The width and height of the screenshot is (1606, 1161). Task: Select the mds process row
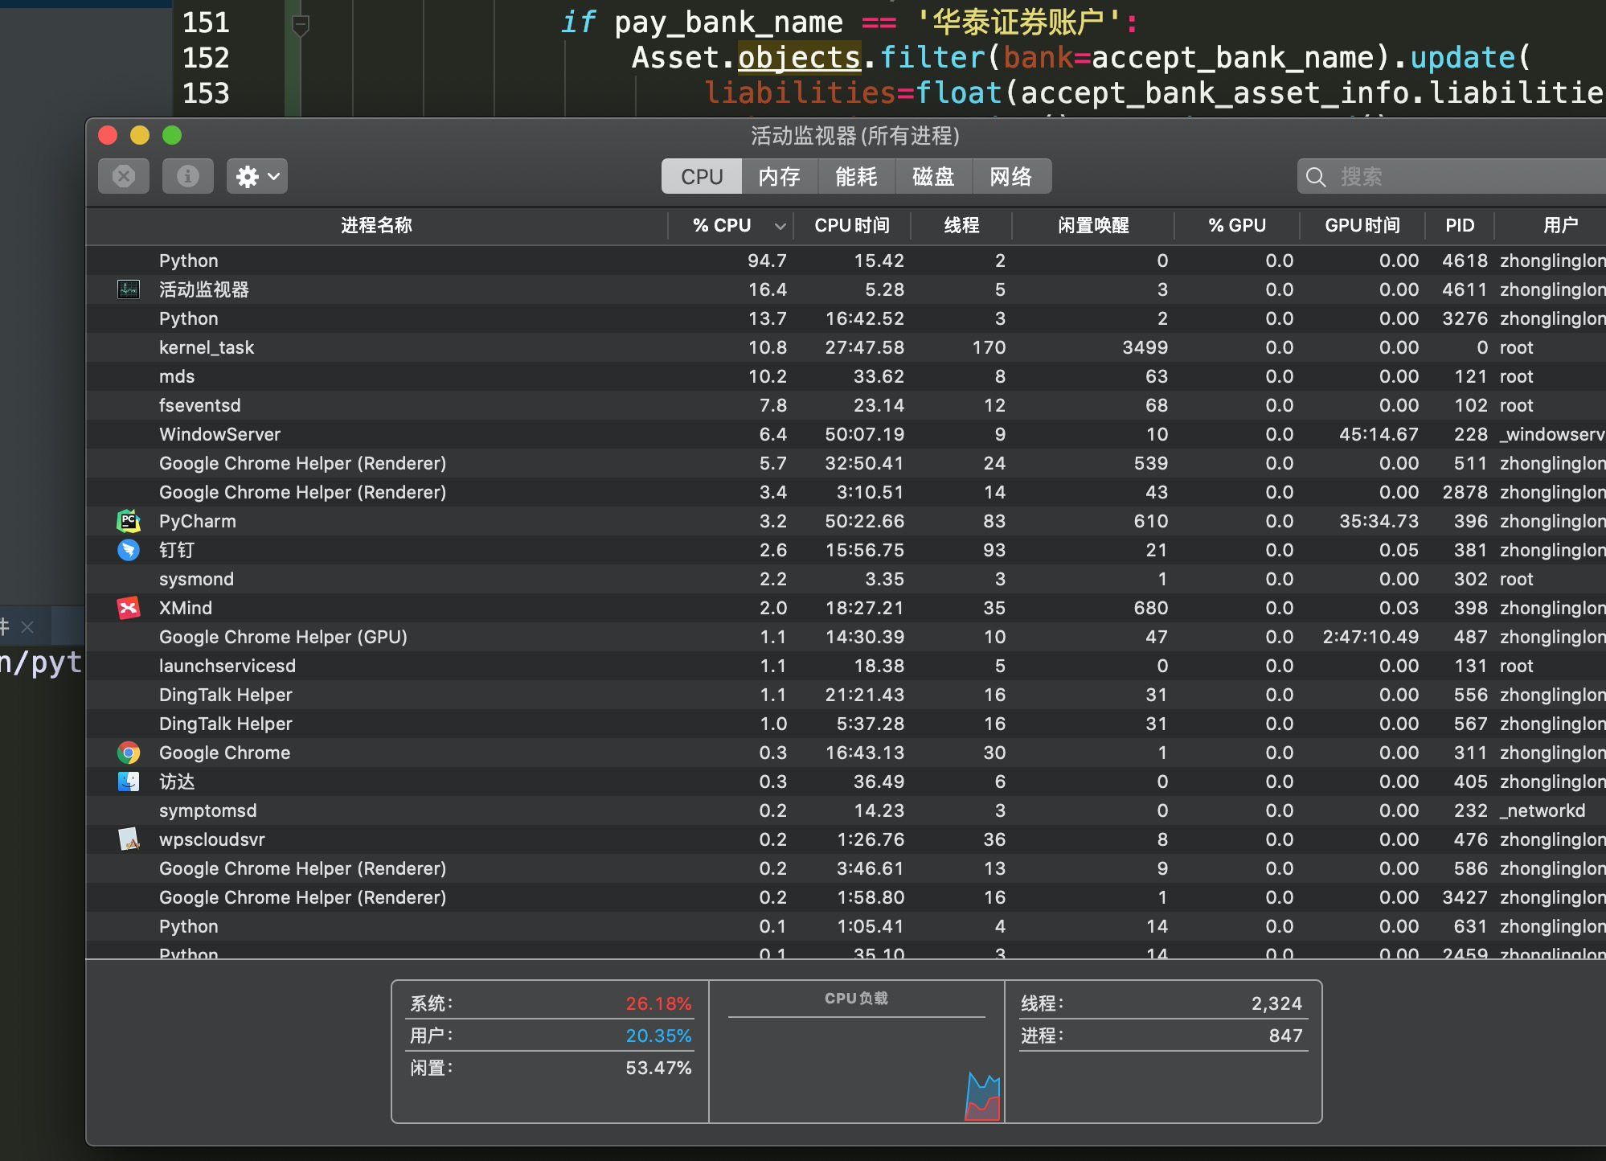coord(846,376)
